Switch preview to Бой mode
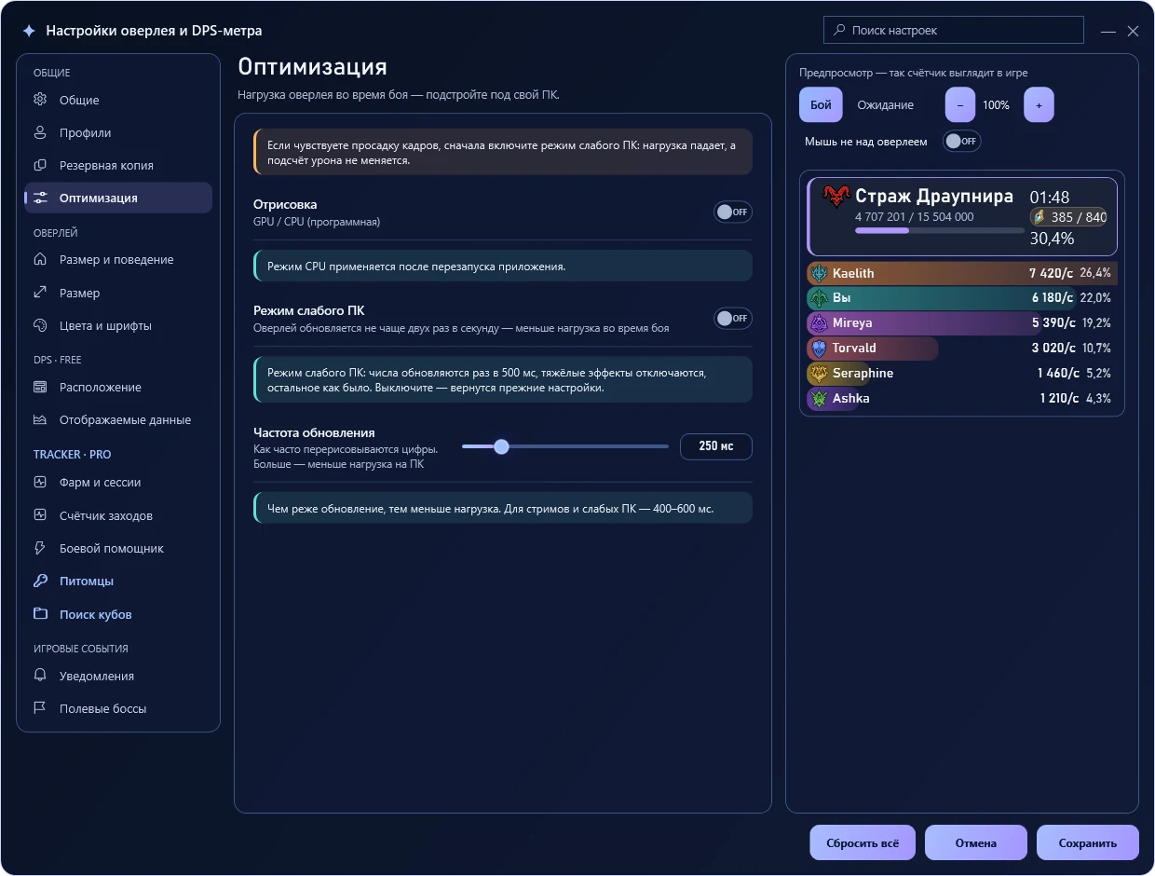The height and width of the screenshot is (876, 1155). (821, 105)
